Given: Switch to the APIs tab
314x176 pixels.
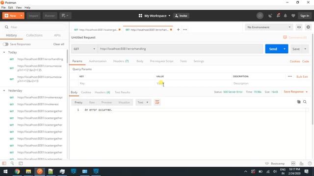Looking at the screenshot, I should click(57, 35).
